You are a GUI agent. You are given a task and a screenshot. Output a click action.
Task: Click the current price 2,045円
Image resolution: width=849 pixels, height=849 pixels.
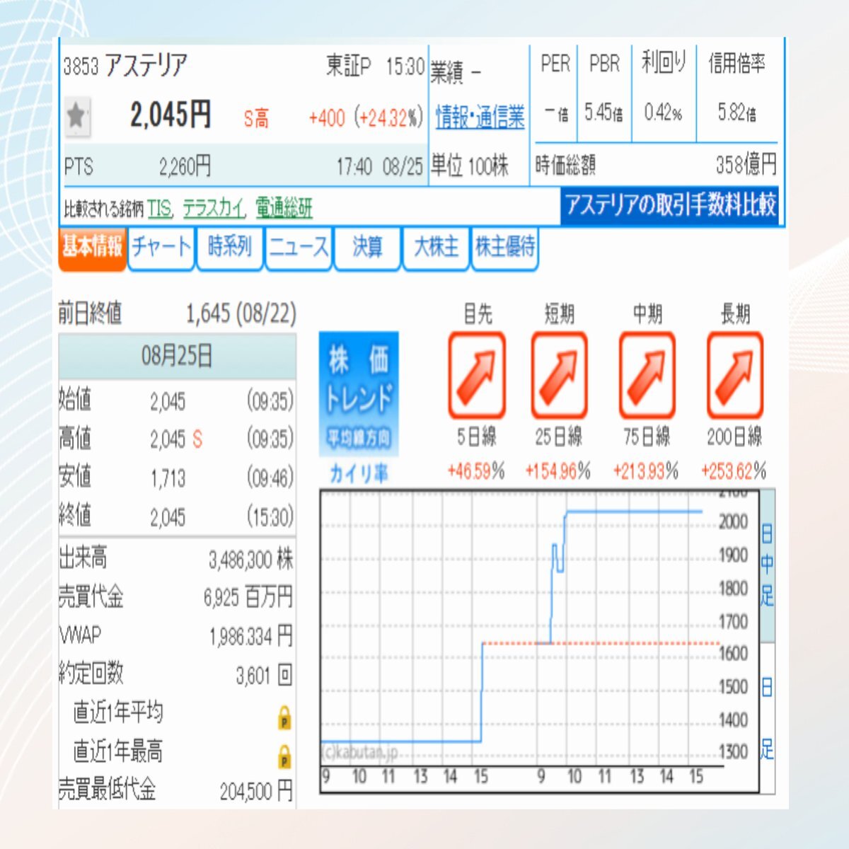click(x=171, y=115)
